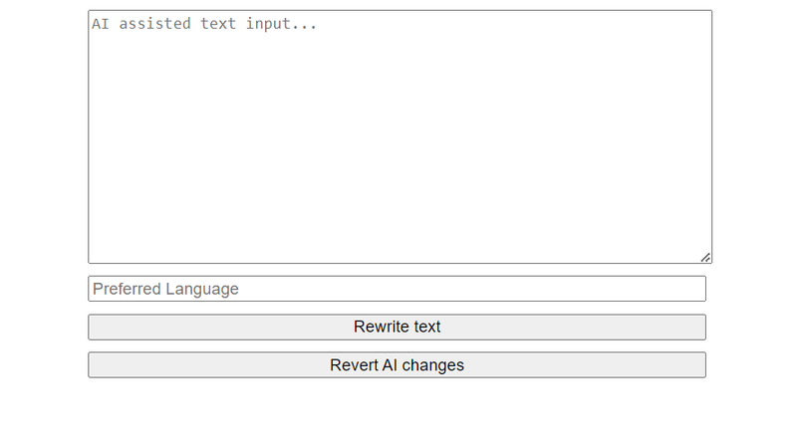The width and height of the screenshot is (797, 446).
Task: Click the diagonal grip in textarea corner
Action: (705, 257)
